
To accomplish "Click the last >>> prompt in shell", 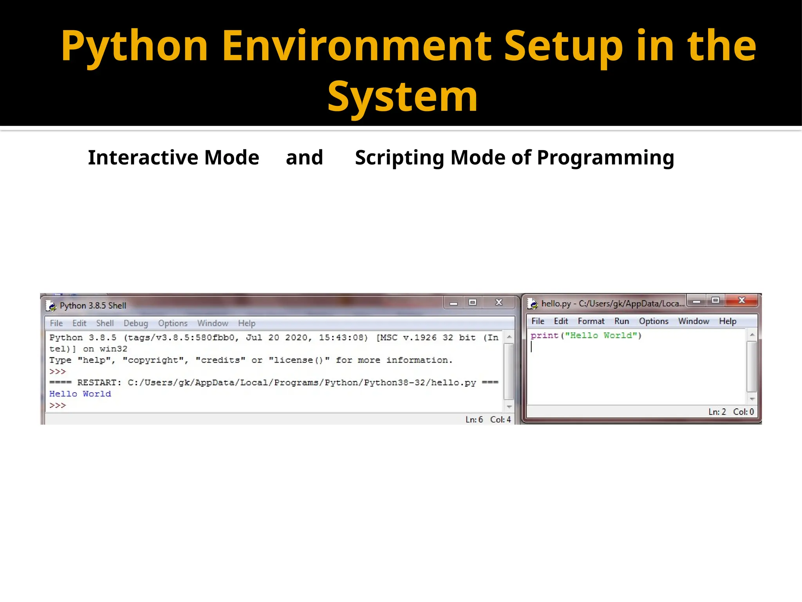I will pos(58,405).
